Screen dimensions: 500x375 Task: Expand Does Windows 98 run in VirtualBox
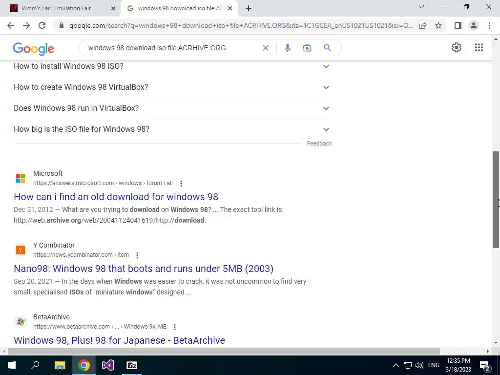[x=173, y=108]
